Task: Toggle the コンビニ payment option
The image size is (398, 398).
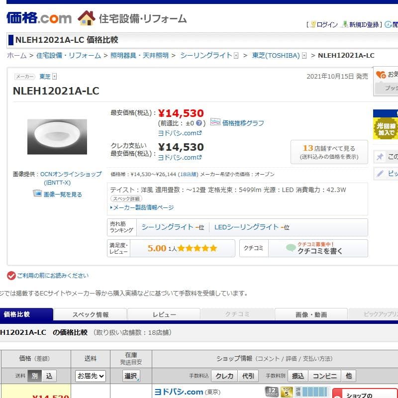Action: coord(324,376)
